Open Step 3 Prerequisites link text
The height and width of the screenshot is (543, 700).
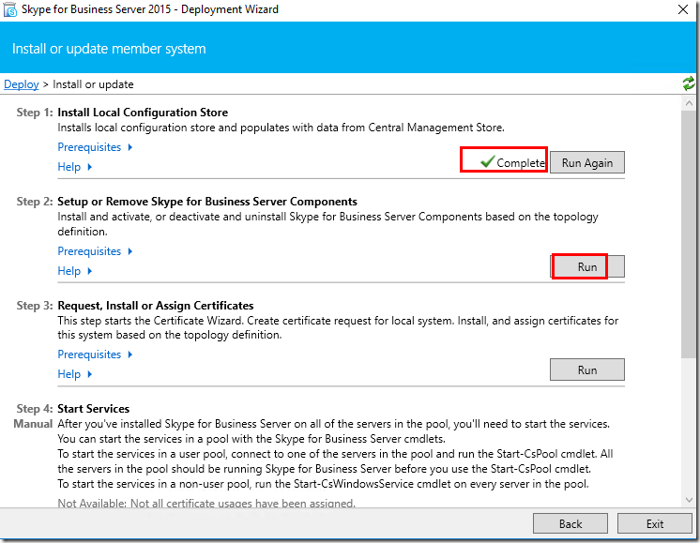pos(89,354)
